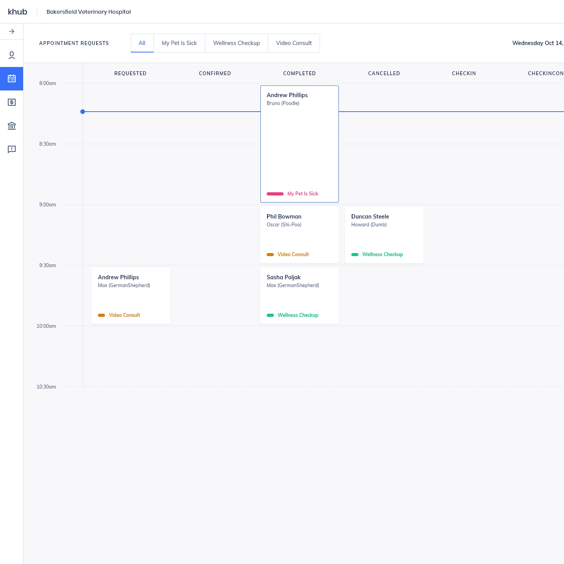The height and width of the screenshot is (564, 564).
Task: Switch to the My Pet Is Sick tab
Action: [x=179, y=43]
